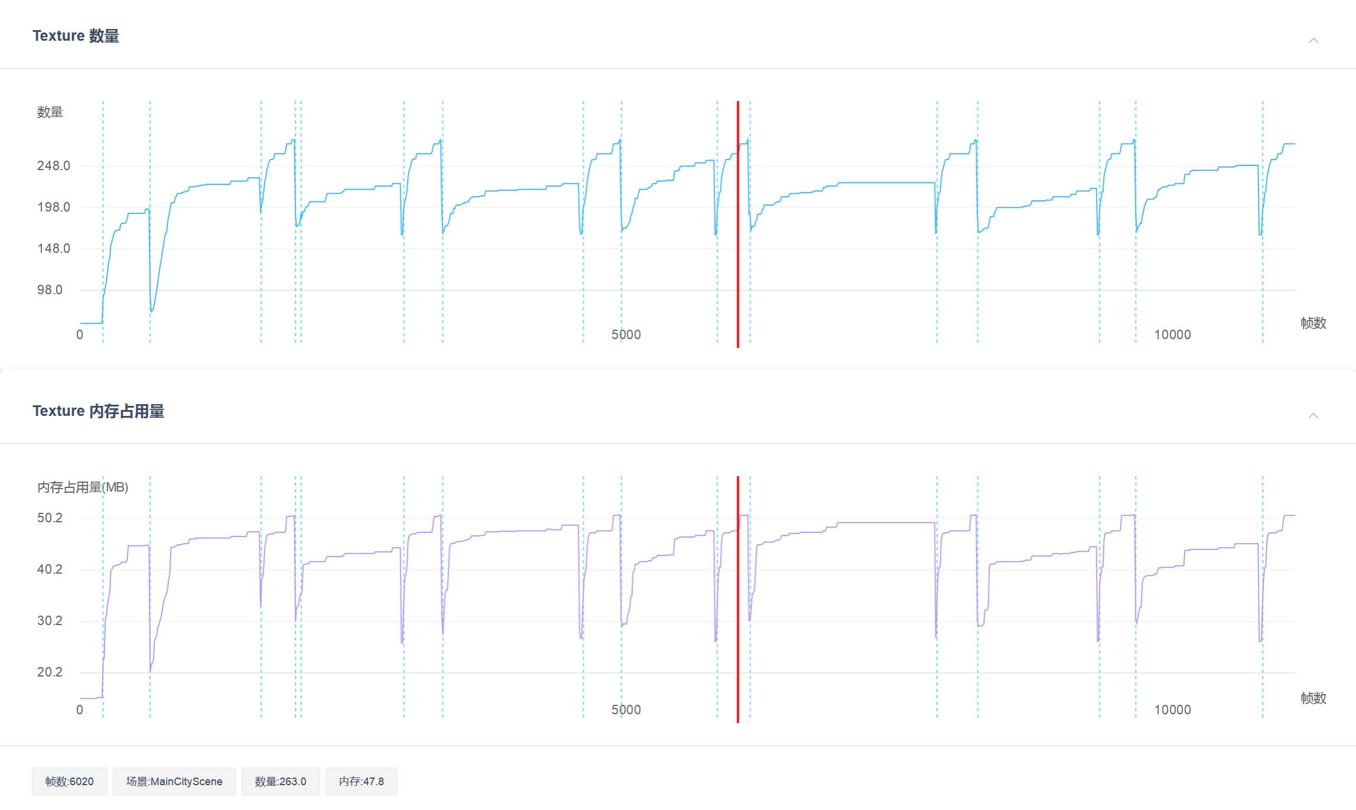Click the 20.2 y-axis label

tap(50, 672)
